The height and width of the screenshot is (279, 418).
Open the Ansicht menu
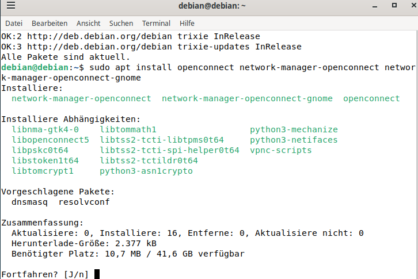88,24
